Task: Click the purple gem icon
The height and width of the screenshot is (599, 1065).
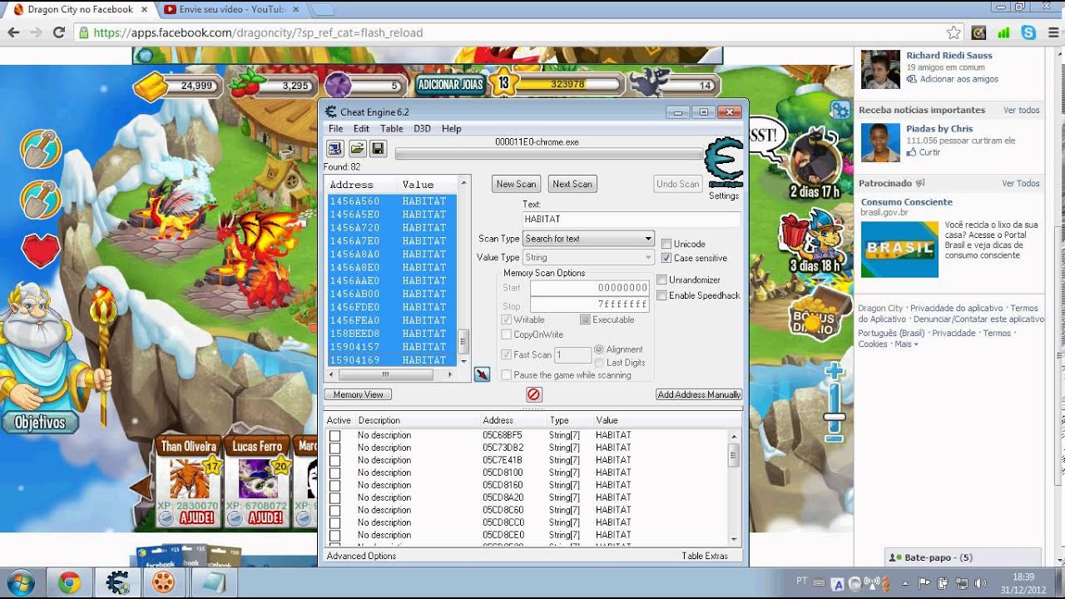Action: click(x=338, y=85)
